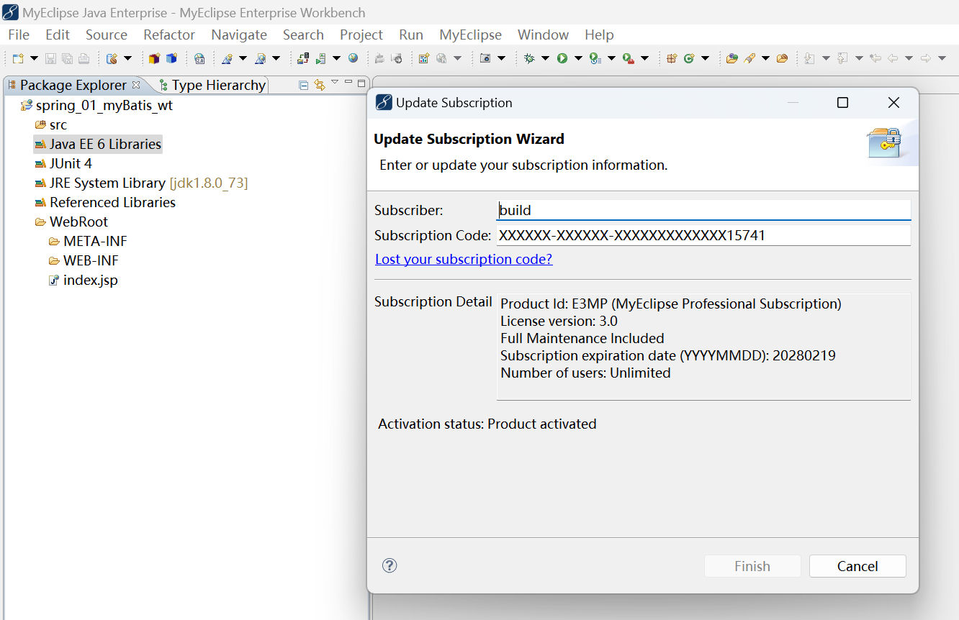The width and height of the screenshot is (959, 620).
Task: Open the New Java Class dropdown arrow
Action: 705,58
